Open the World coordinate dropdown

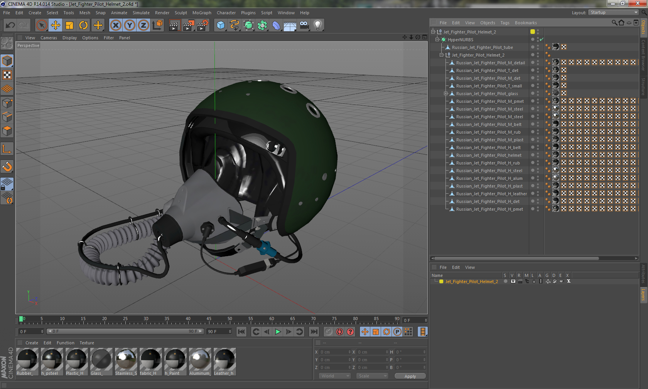click(335, 376)
